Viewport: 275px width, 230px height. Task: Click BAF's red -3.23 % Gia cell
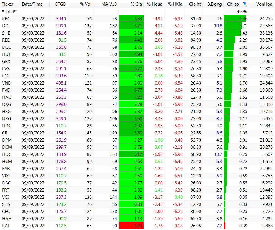pyautogui.click(x=131, y=226)
